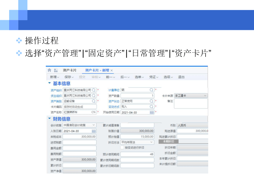Click the 购进原值 input field
Viewport: 254px width, 191px height.
coord(193,131)
